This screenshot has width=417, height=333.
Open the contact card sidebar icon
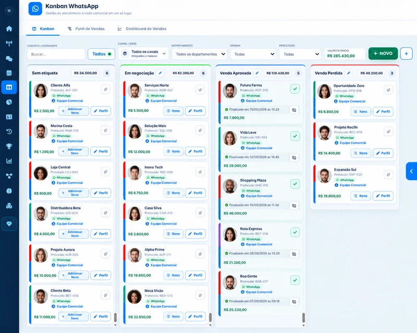pos(9,117)
